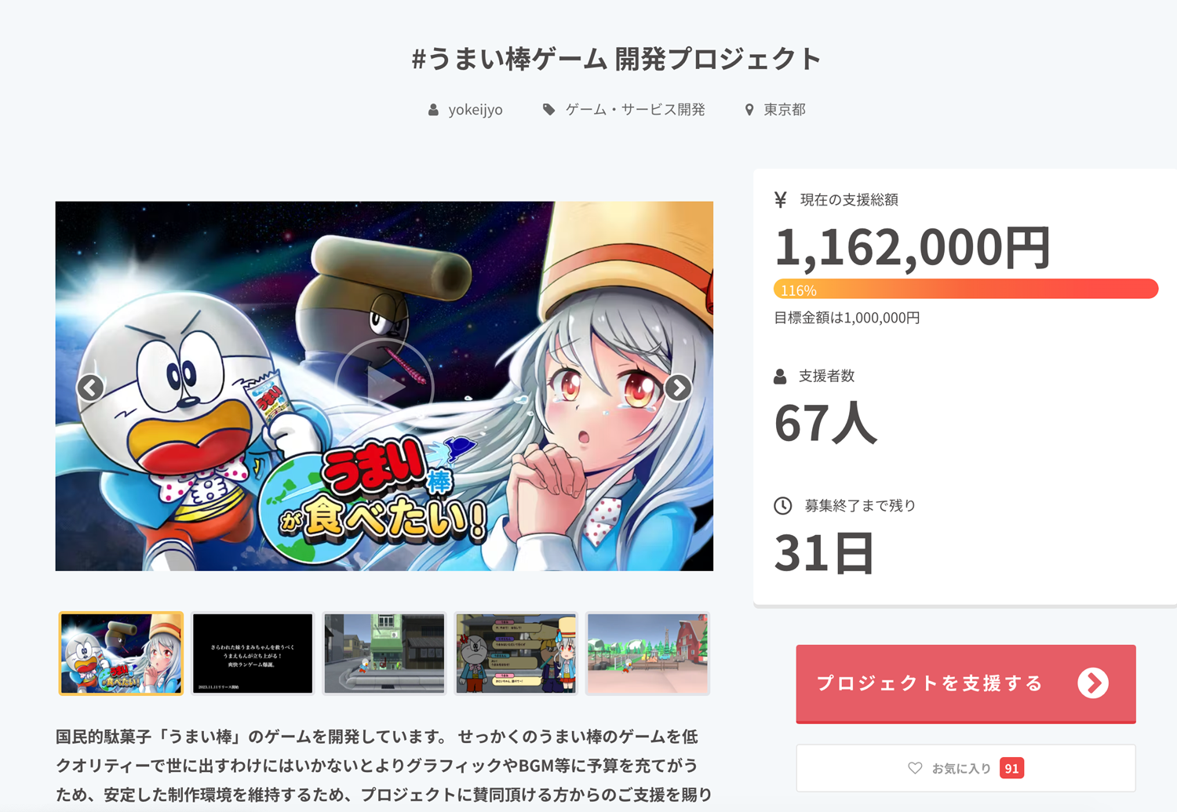The height and width of the screenshot is (812, 1177).
Task: Click the supporter person icon beside 支援者数
Action: click(780, 377)
